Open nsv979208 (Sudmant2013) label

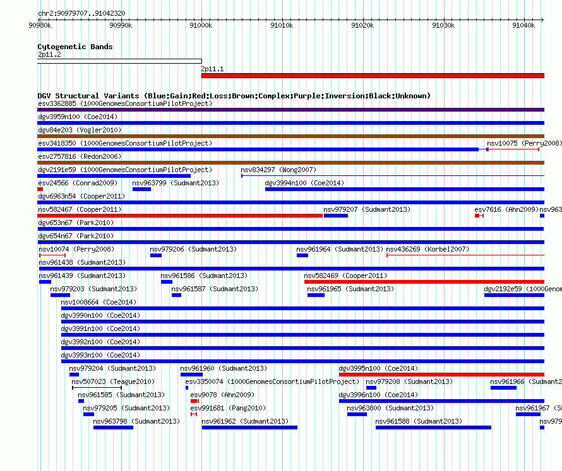click(x=409, y=381)
